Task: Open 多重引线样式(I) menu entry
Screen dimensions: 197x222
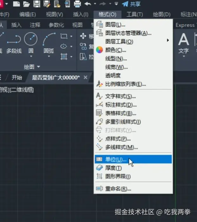Action: point(133,122)
